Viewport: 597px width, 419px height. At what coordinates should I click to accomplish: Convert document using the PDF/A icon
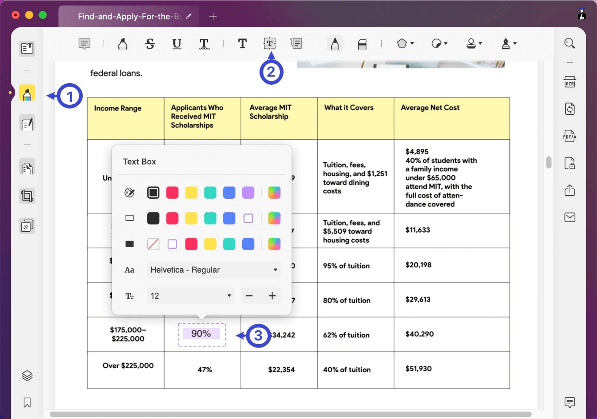point(570,136)
